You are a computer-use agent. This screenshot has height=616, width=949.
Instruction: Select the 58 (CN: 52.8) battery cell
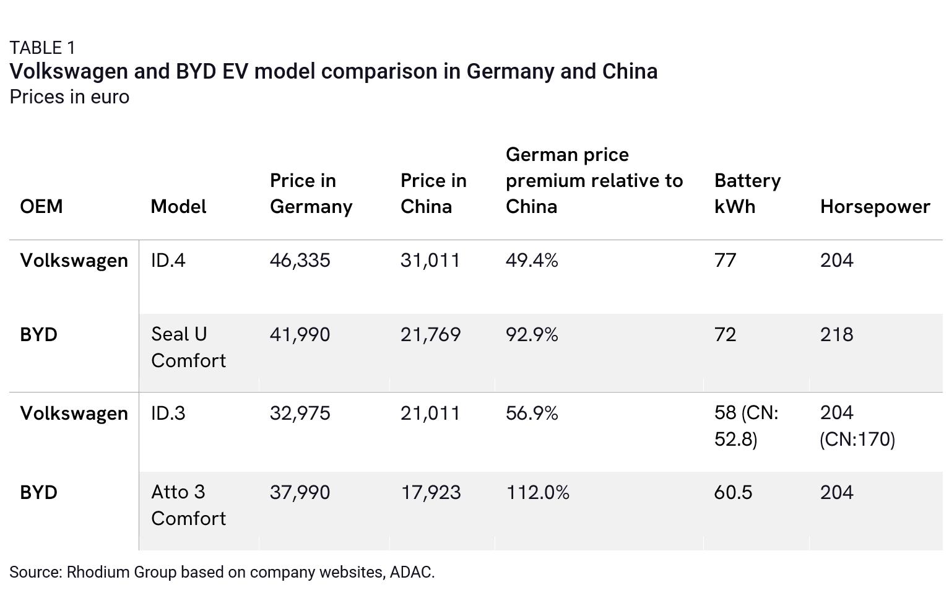(747, 426)
